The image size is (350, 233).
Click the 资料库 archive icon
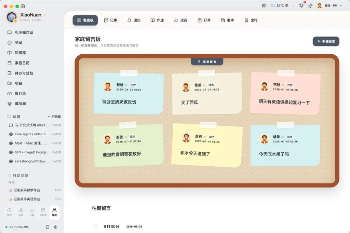point(43,212)
